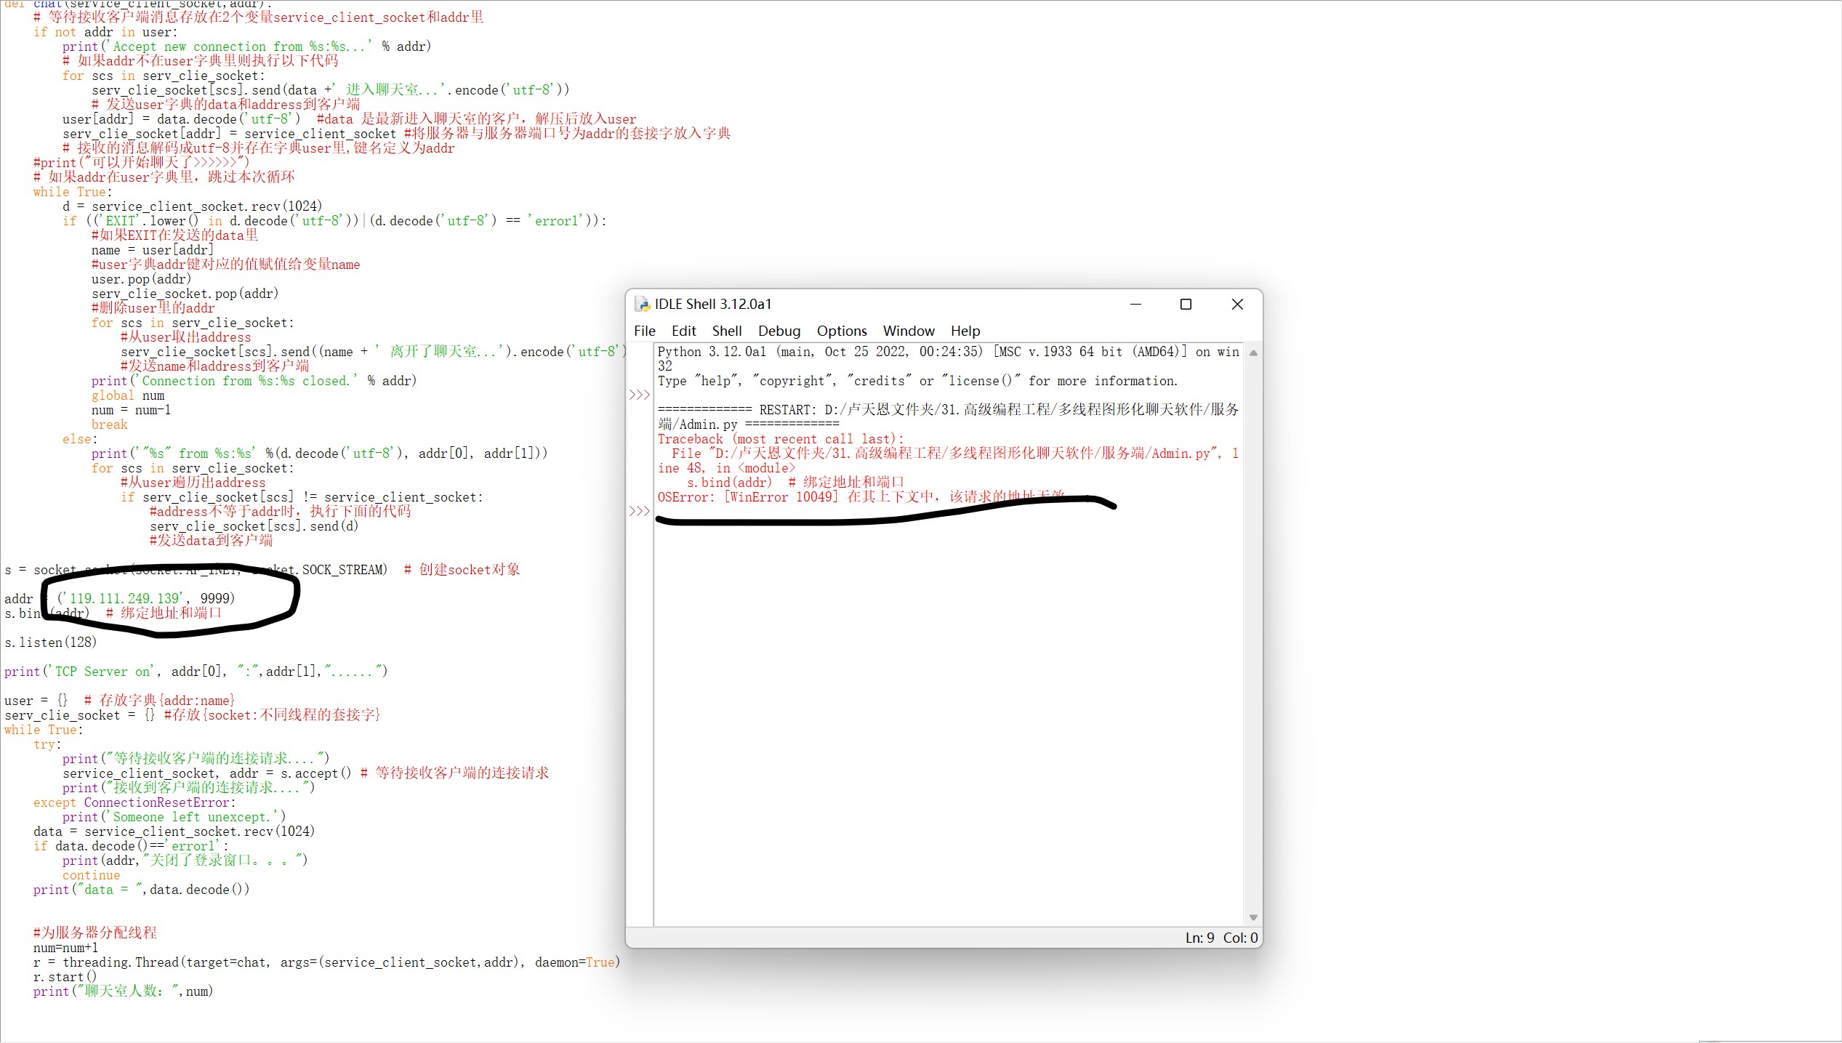Click the 's.bind(addr)' traceback line in shell
The image size is (1842, 1043).
tap(795, 483)
